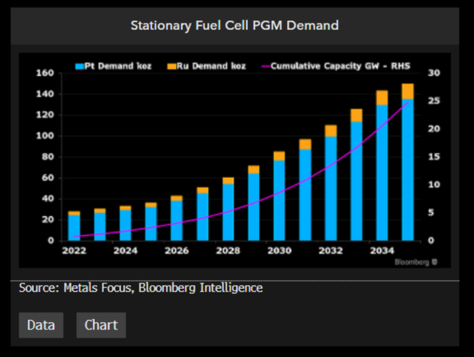Click the 10 right-axis value

pos(434,185)
